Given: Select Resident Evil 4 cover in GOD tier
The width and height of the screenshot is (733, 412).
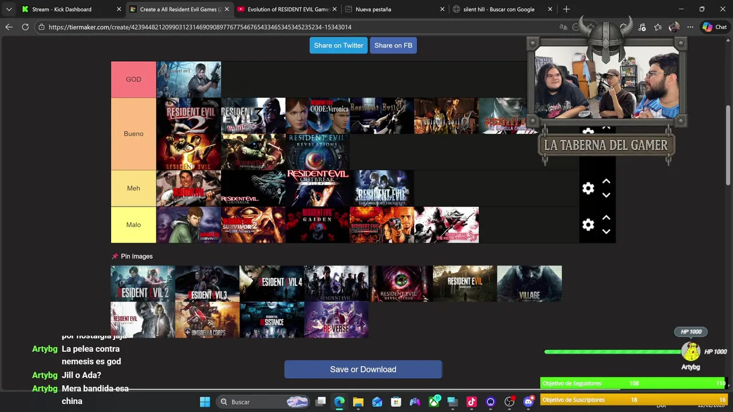Looking at the screenshot, I should pyautogui.click(x=189, y=80).
